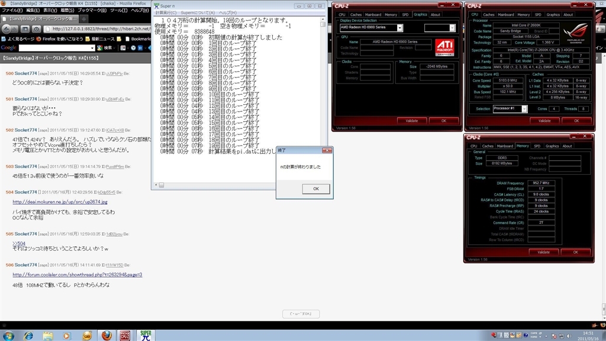Go back using Firefox back arrow
606x341 pixels.
7,29
